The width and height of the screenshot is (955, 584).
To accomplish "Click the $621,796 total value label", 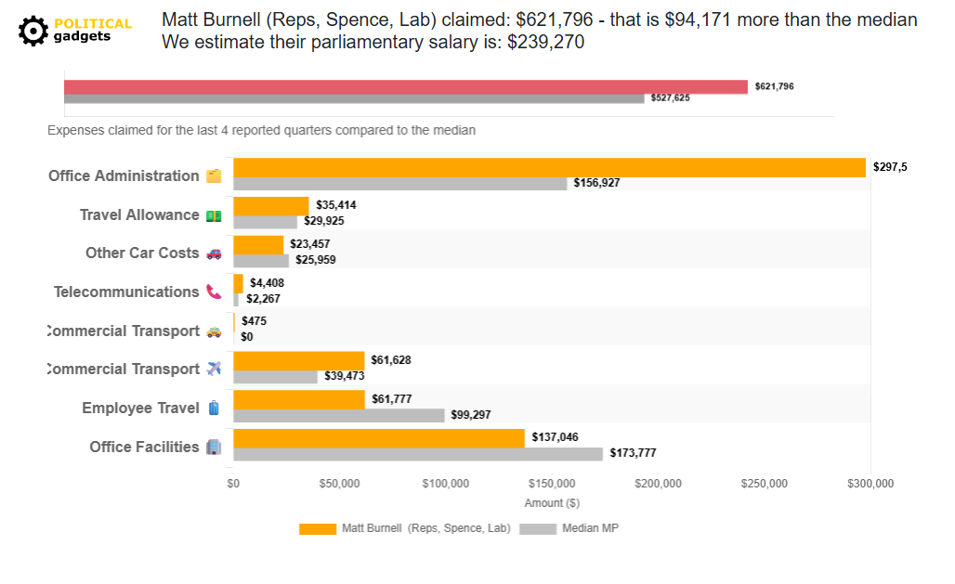I will [x=774, y=86].
